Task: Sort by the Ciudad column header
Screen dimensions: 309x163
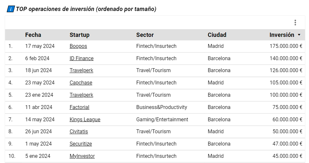Action: coord(217,35)
